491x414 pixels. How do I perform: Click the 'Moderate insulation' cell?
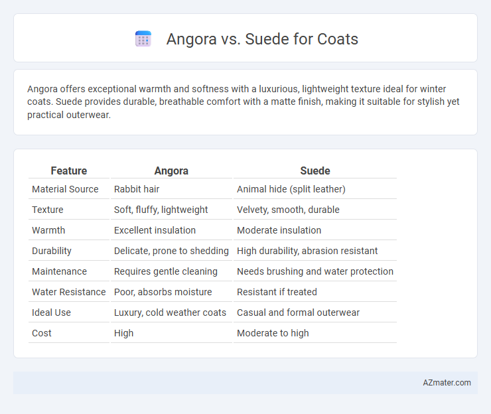coord(279,230)
